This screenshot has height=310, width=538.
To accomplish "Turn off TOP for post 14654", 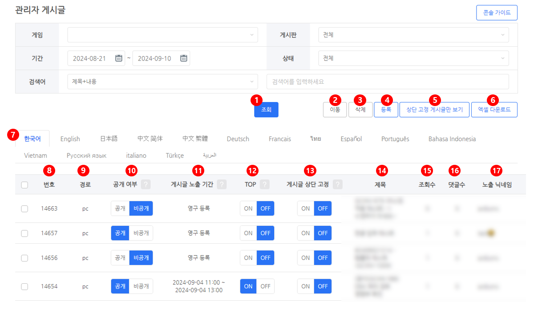I will coord(266,286).
